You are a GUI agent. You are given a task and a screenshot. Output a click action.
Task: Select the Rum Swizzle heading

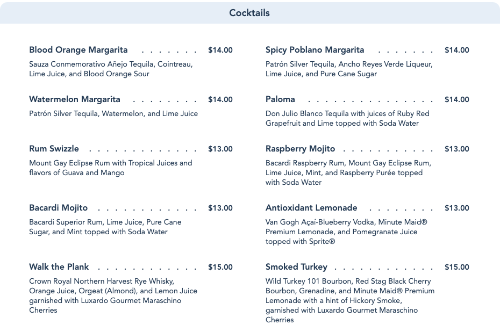(54, 149)
